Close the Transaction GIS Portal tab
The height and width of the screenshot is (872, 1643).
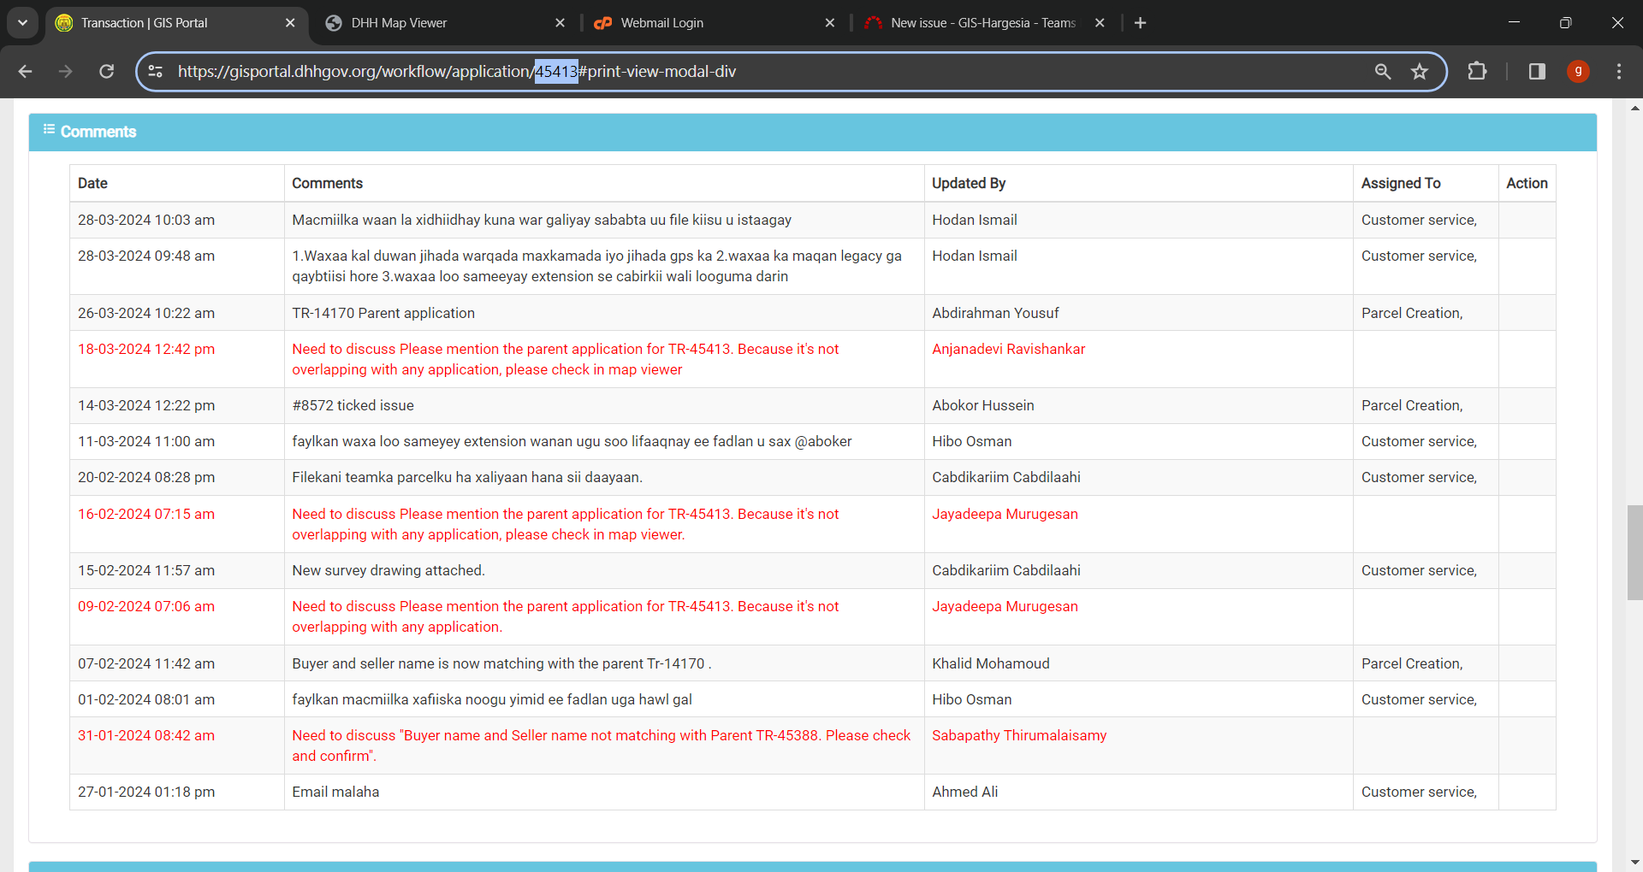pos(290,23)
